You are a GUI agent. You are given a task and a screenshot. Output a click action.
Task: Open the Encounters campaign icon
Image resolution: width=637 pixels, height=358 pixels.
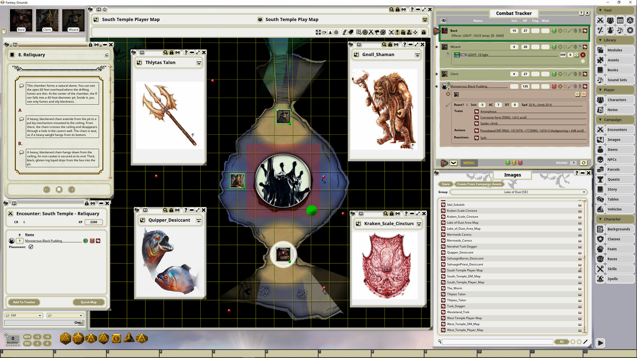[600, 130]
